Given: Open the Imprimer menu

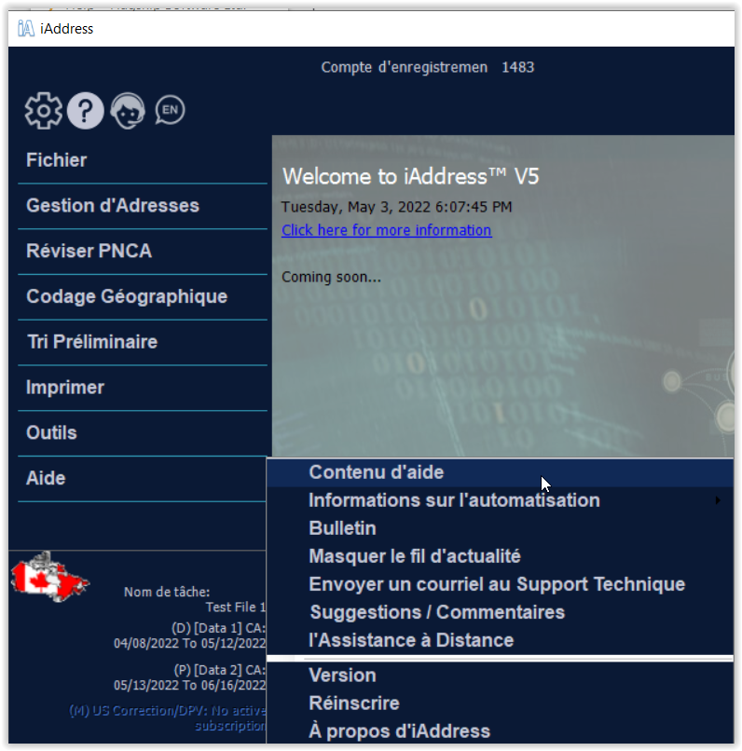Looking at the screenshot, I should pos(143,388).
